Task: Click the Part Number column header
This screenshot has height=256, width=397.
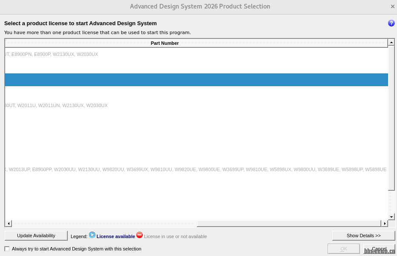Action: 164,43
